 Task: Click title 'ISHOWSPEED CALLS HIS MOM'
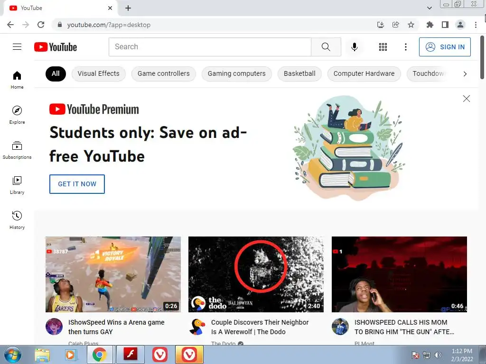404,327
